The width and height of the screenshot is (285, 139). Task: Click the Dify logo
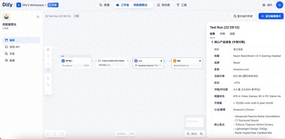pos(7,5)
